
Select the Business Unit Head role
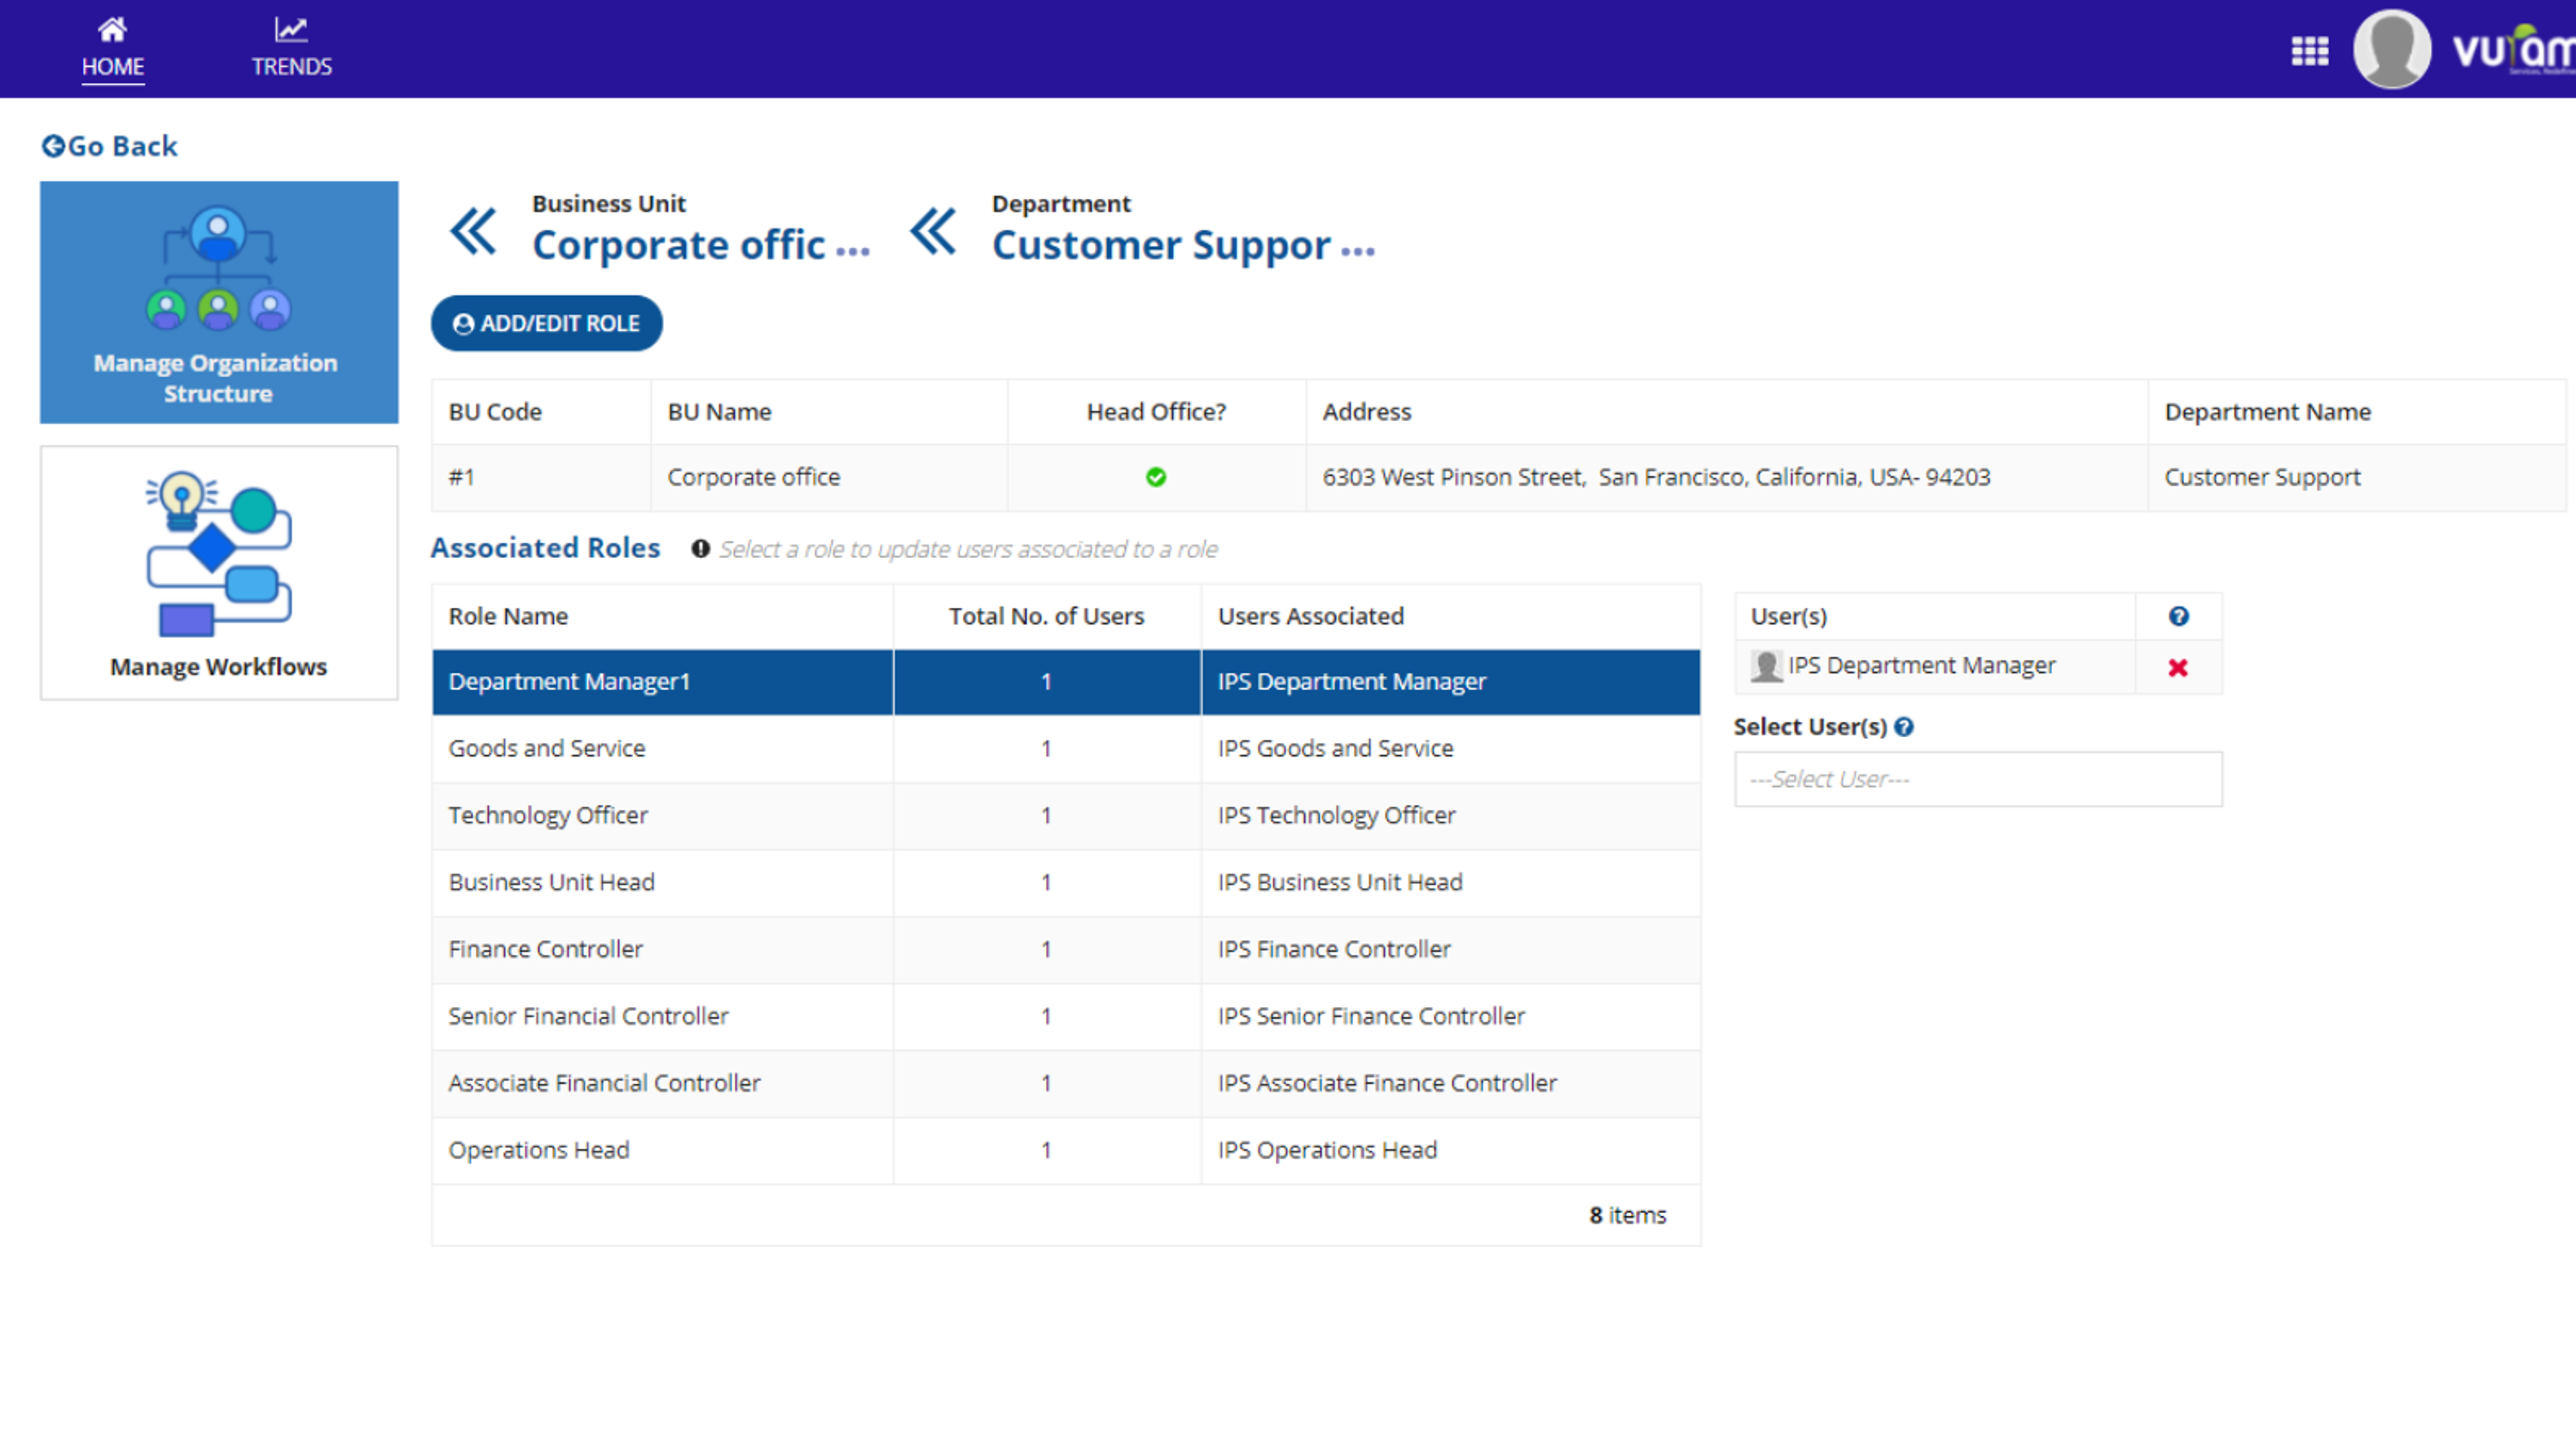(x=551, y=882)
